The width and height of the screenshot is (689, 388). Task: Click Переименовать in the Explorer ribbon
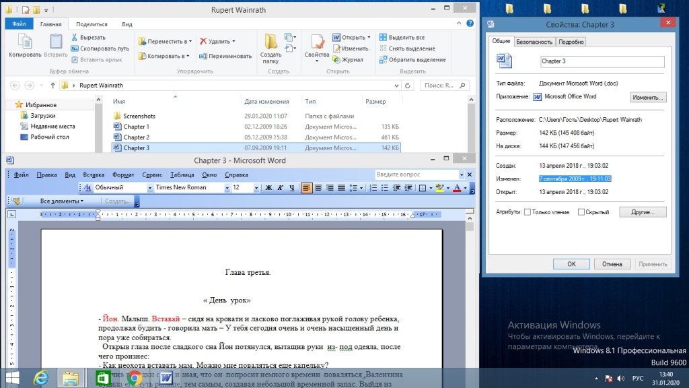[x=225, y=56]
